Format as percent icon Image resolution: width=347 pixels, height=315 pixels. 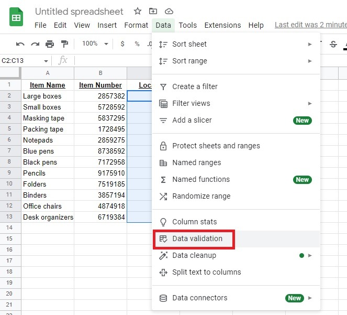[137, 44]
